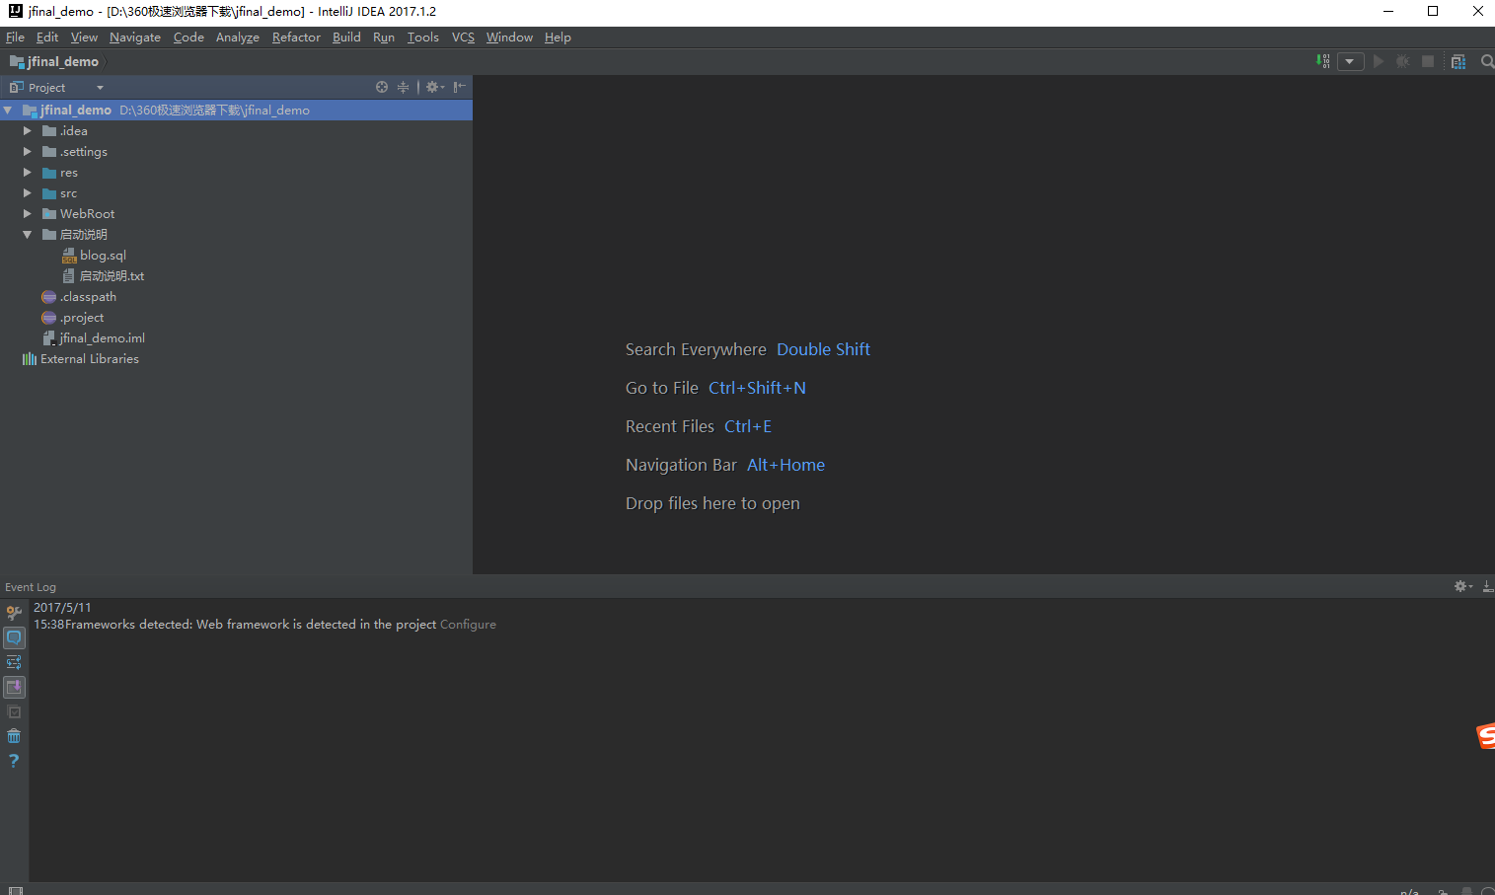The image size is (1495, 895).
Task: Toggle Event Log balloon notifications icon
Action: [x=14, y=637]
